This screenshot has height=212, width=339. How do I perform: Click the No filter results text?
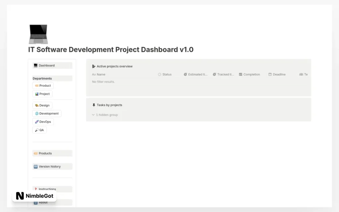click(103, 82)
